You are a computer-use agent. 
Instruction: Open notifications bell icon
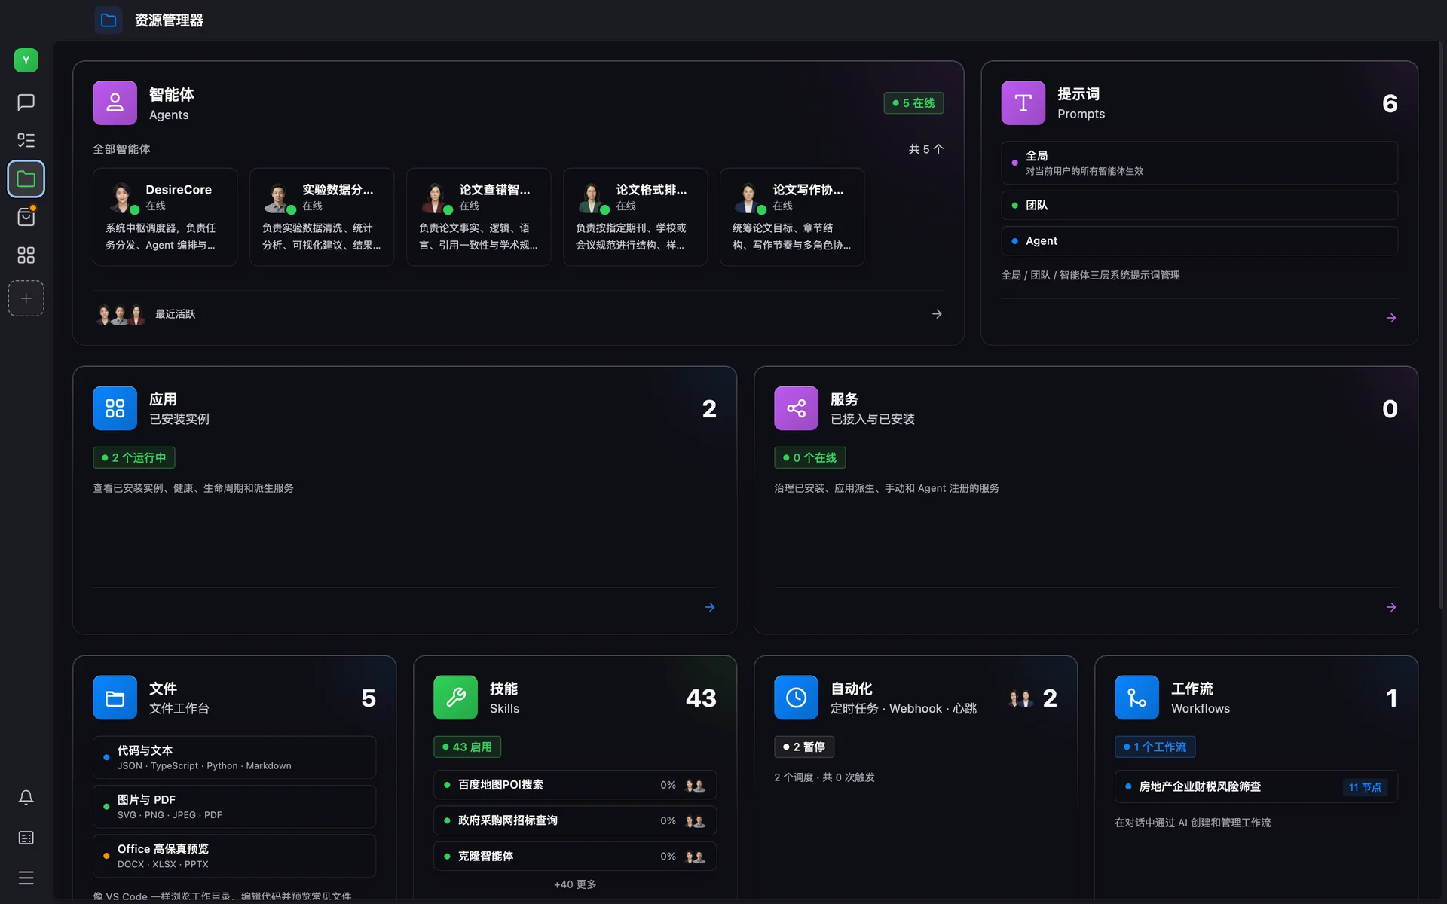click(x=26, y=797)
